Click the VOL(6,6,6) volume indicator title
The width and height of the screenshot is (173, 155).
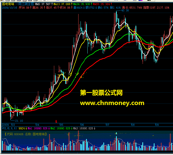click(x=9, y=128)
